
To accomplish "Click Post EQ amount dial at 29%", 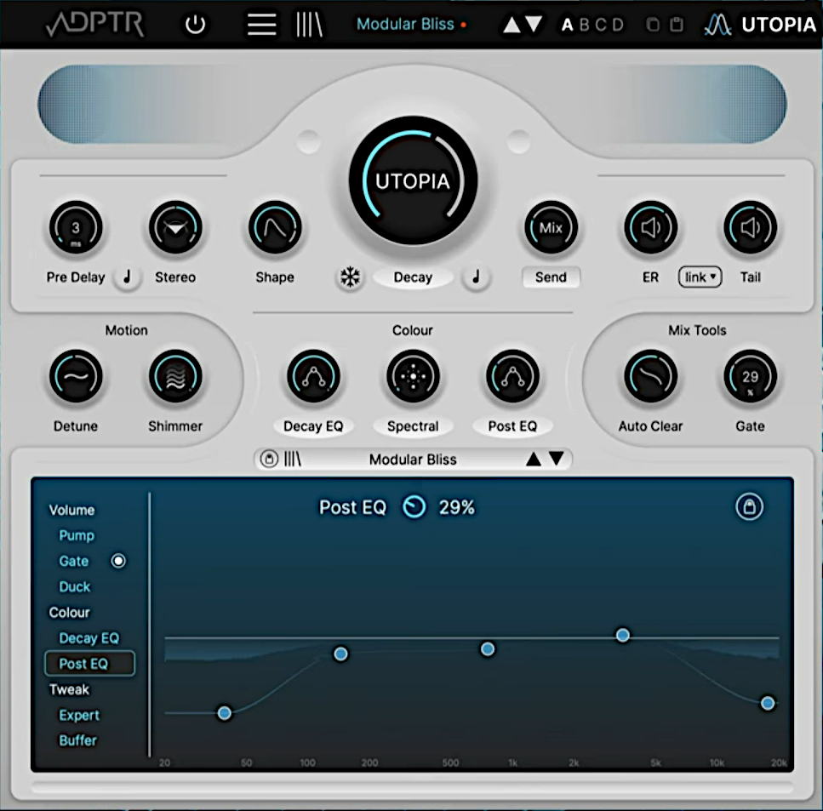I will [414, 507].
